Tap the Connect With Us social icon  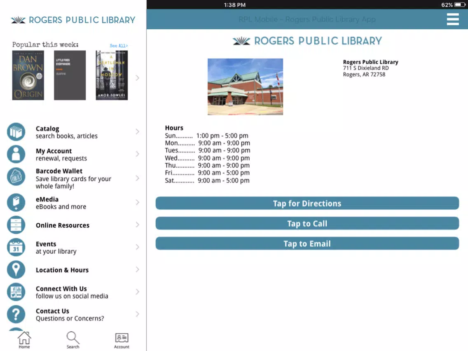click(x=16, y=292)
